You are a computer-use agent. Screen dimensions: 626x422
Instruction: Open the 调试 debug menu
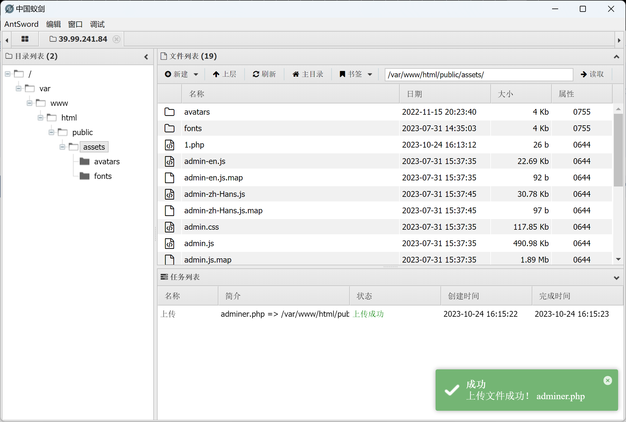(97, 24)
